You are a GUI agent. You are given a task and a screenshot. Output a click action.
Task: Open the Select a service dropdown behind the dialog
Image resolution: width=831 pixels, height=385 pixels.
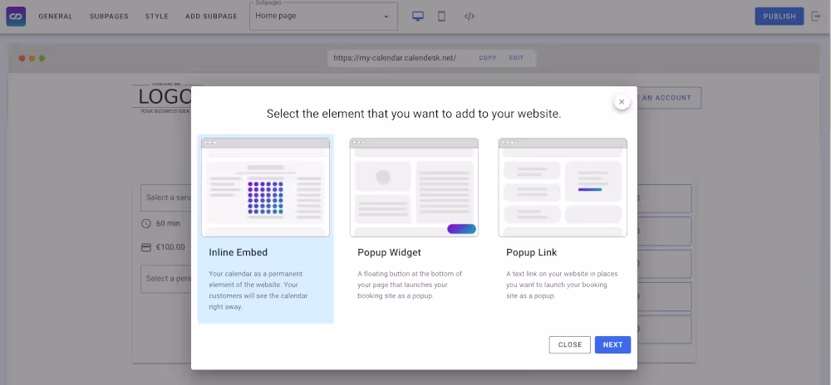[166, 197]
